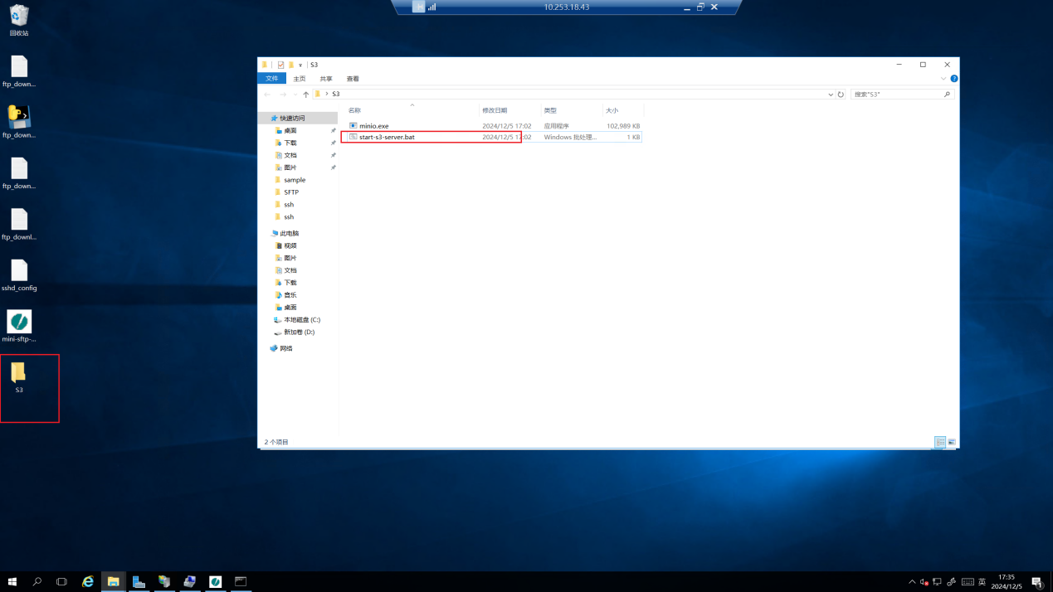Select 新加卷 (D:) drive

(299, 332)
